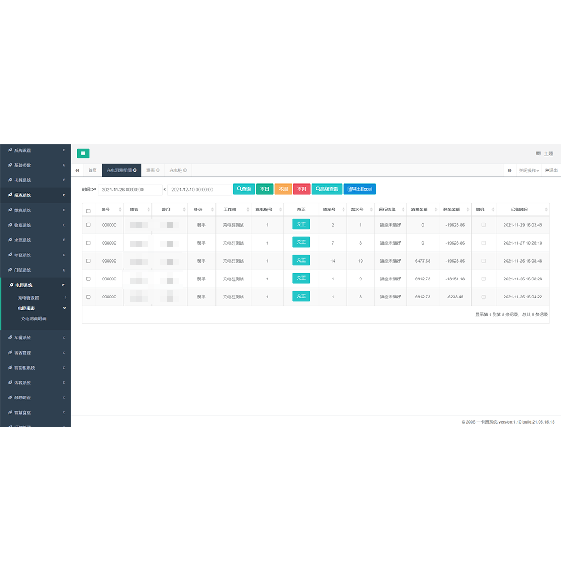Viewport: 561px width, 561px height.
Task: Click the tab scroll-left double arrow
Action: (x=77, y=170)
